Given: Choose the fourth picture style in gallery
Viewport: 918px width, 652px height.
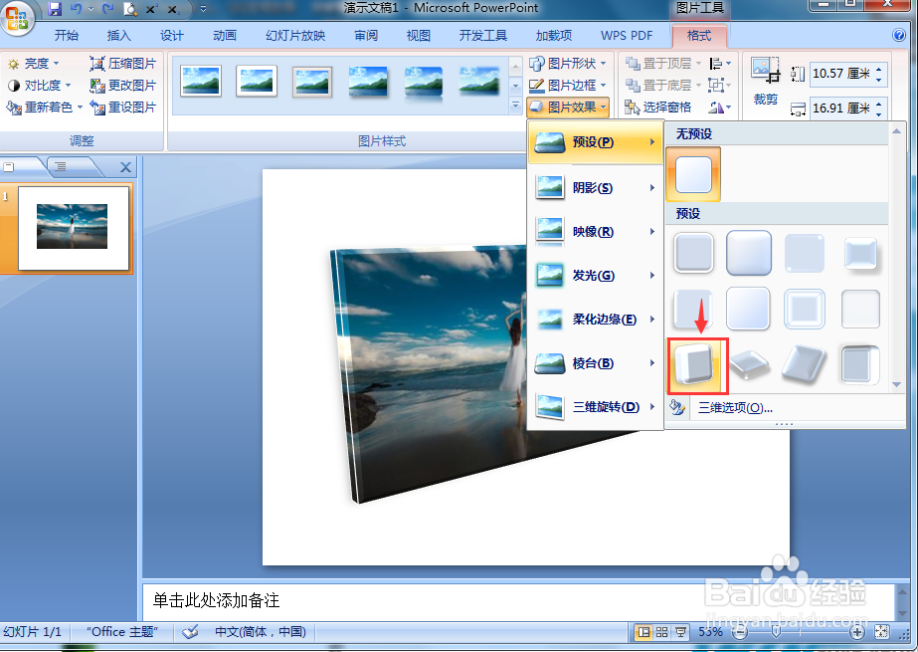Looking at the screenshot, I should pyautogui.click(x=368, y=81).
